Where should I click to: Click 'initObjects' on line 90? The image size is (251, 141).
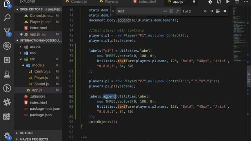tap(100, 122)
